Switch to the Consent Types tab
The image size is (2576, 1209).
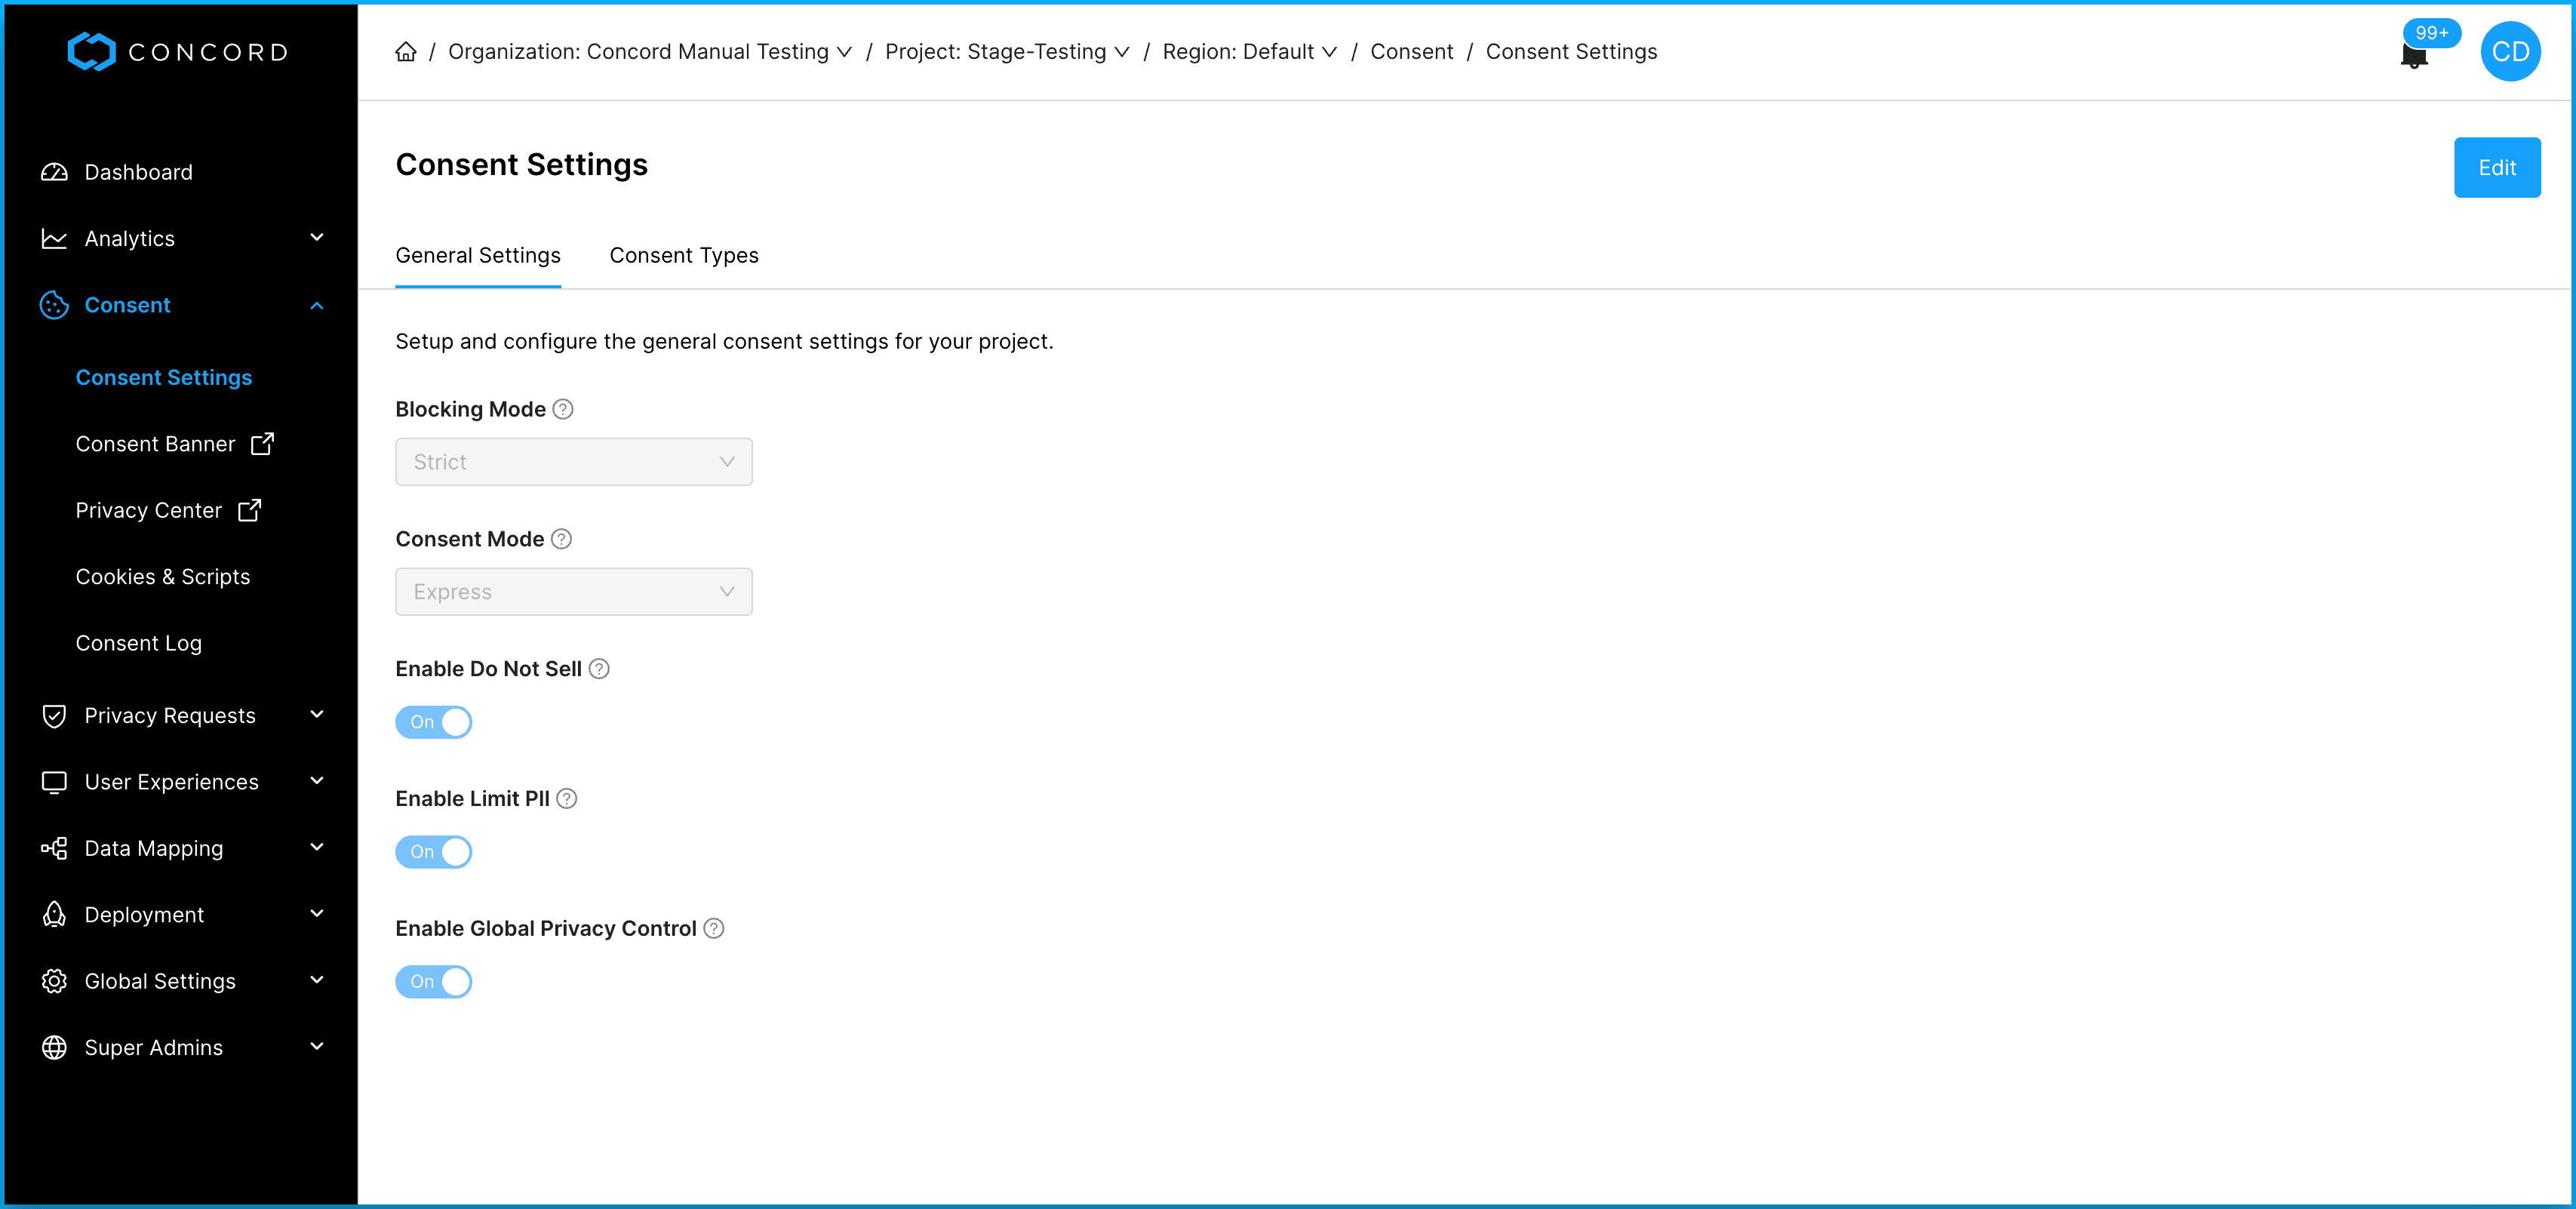pos(684,255)
